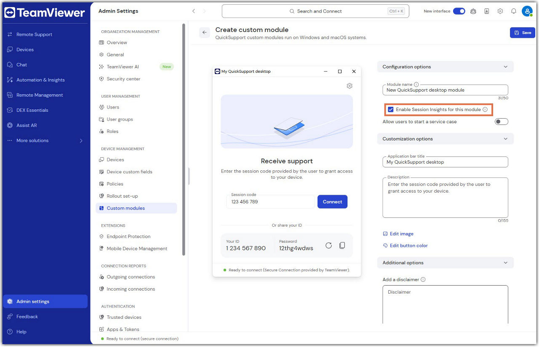Click the gear icon in QuickSupport preview
The height and width of the screenshot is (347, 539).
coord(349,86)
